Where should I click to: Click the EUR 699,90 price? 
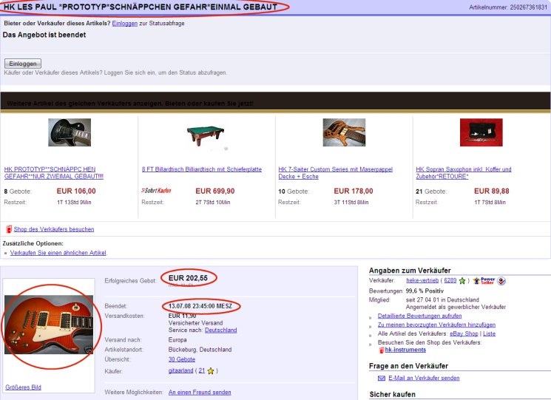point(215,191)
